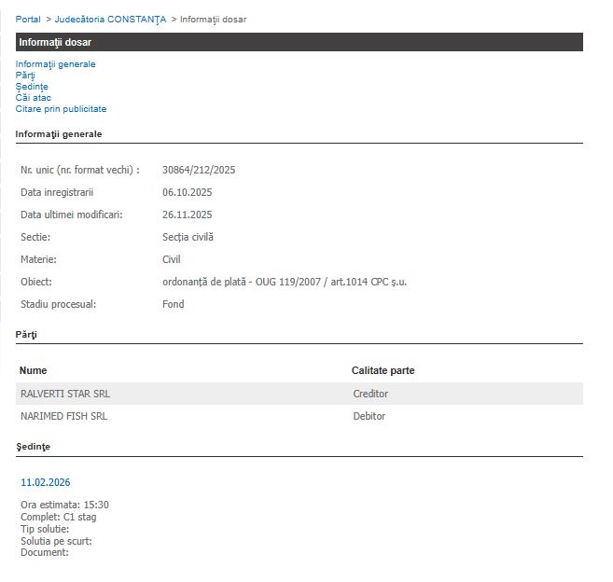Click the dark Informații dosar header bar
The width and height of the screenshot is (613, 582).
coord(299,42)
